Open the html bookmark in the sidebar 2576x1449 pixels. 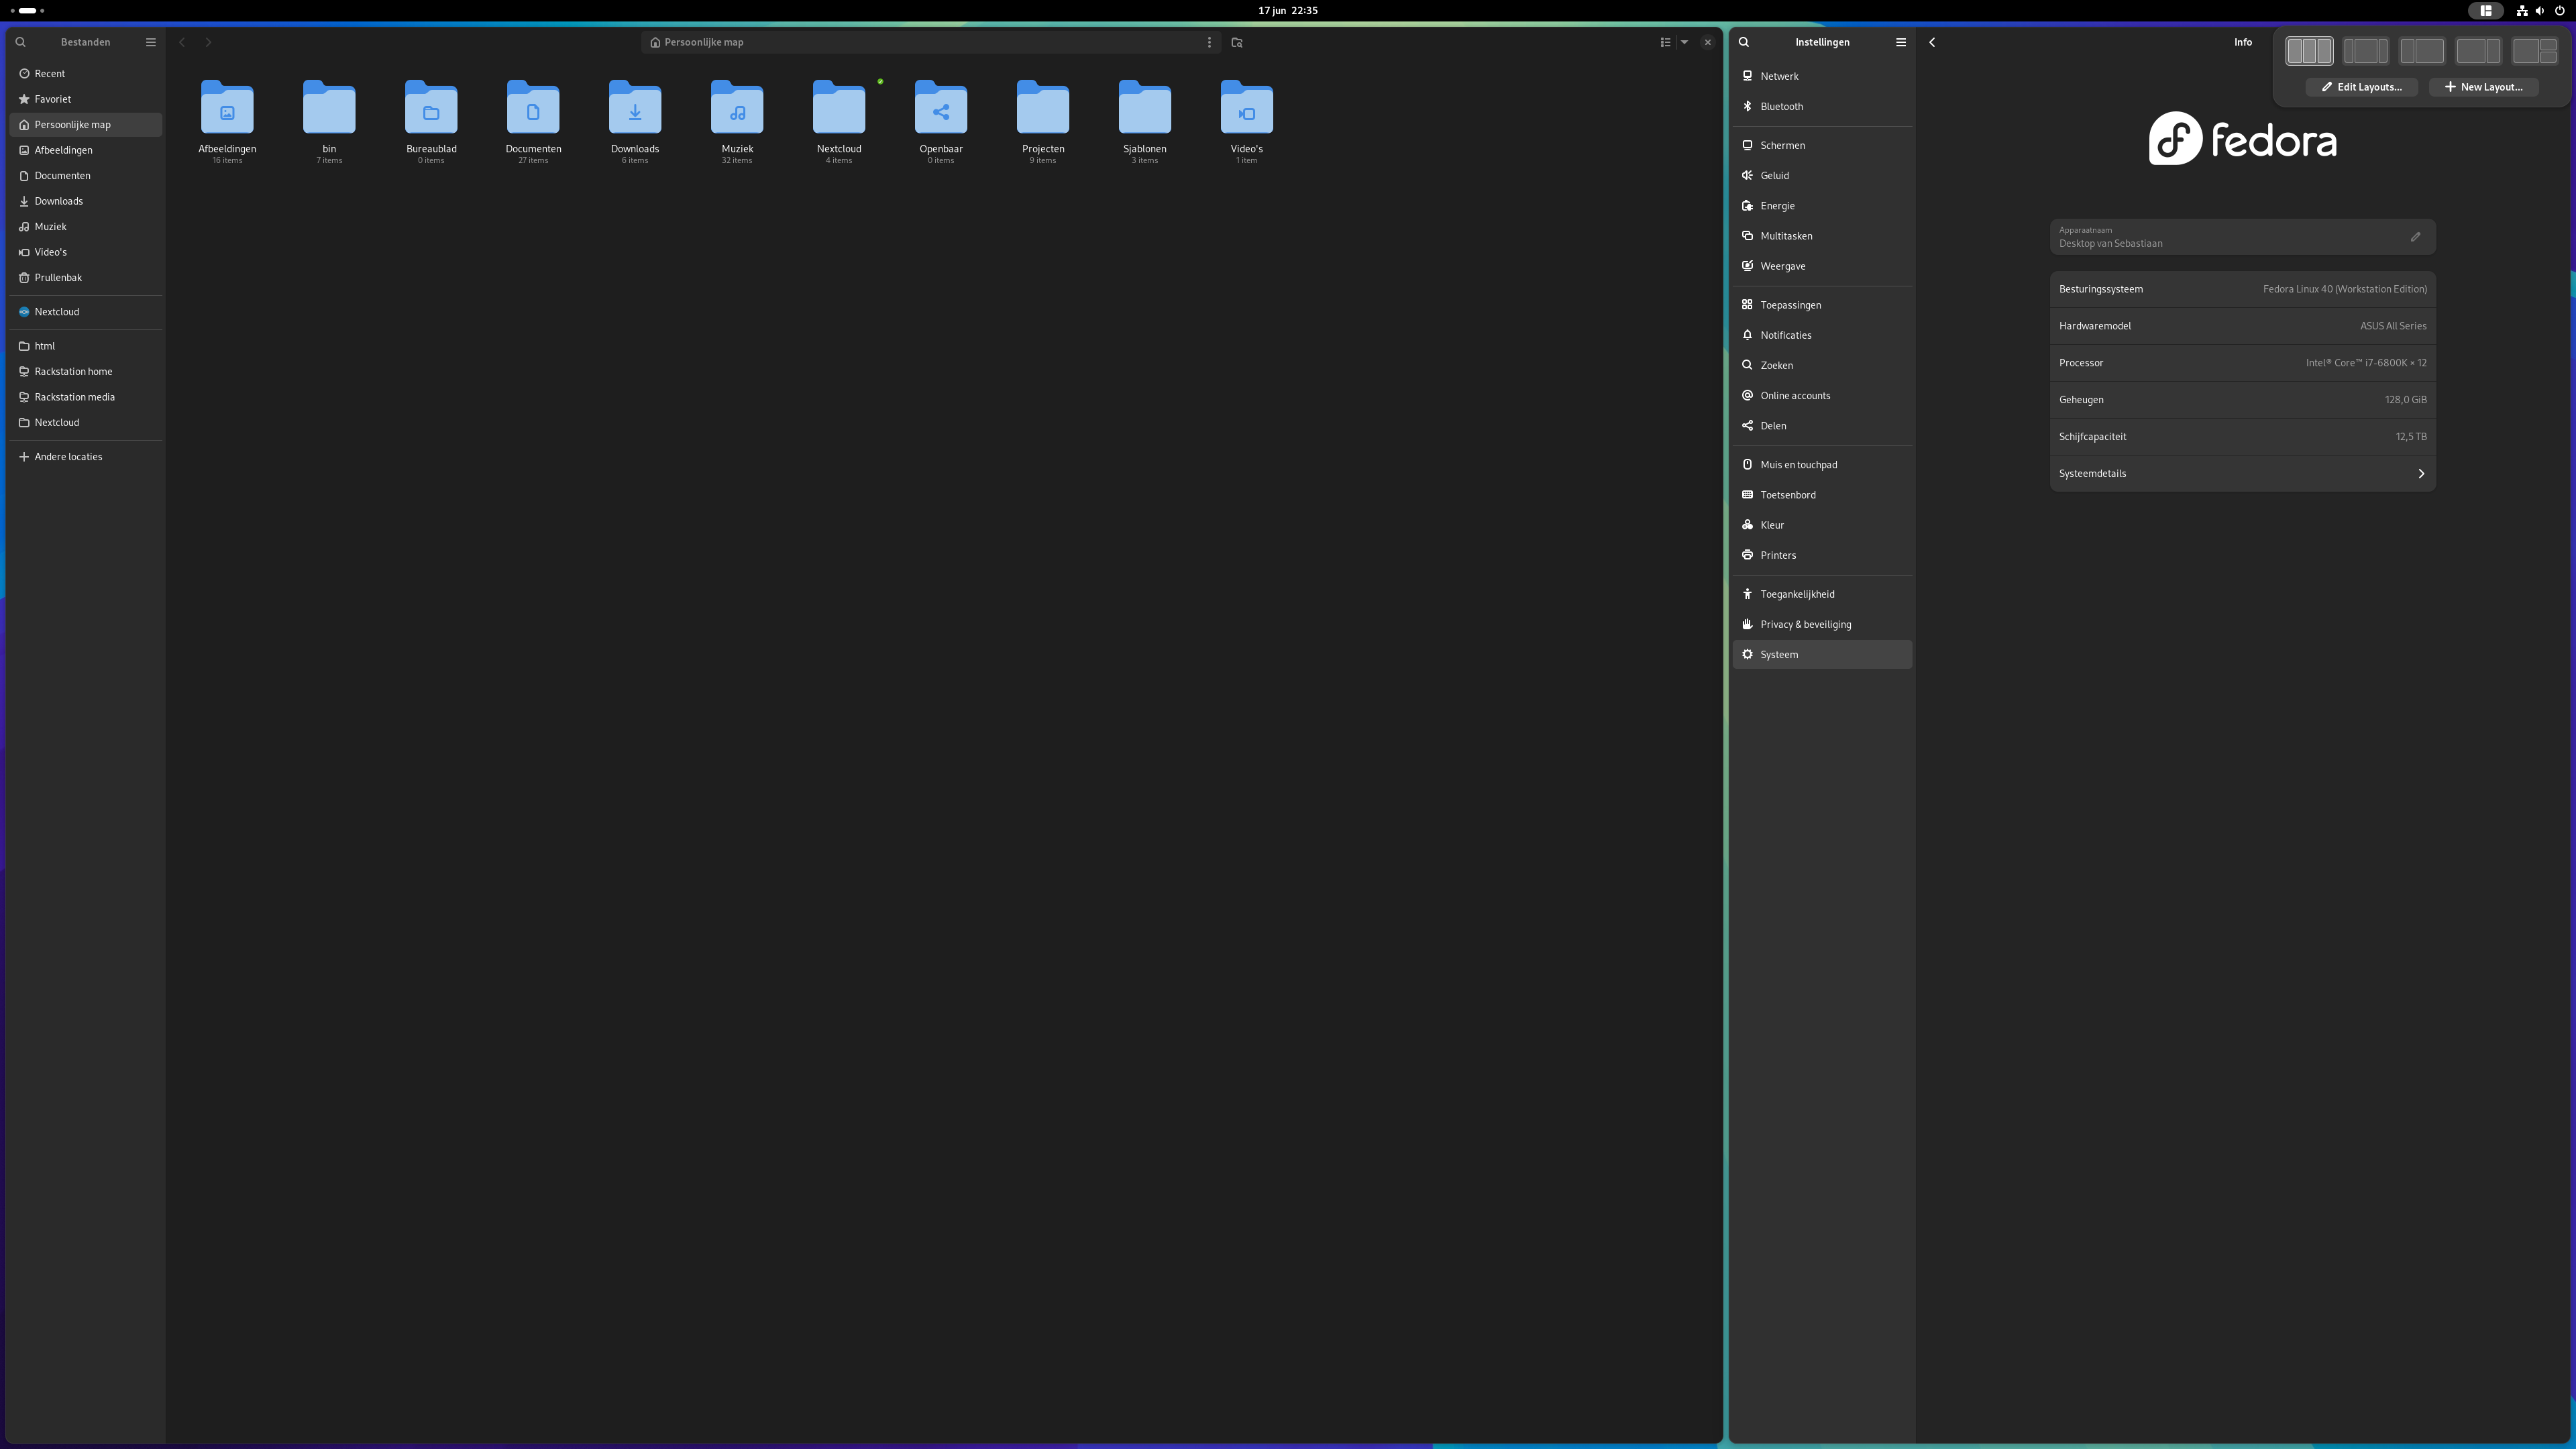pyautogui.click(x=86, y=346)
